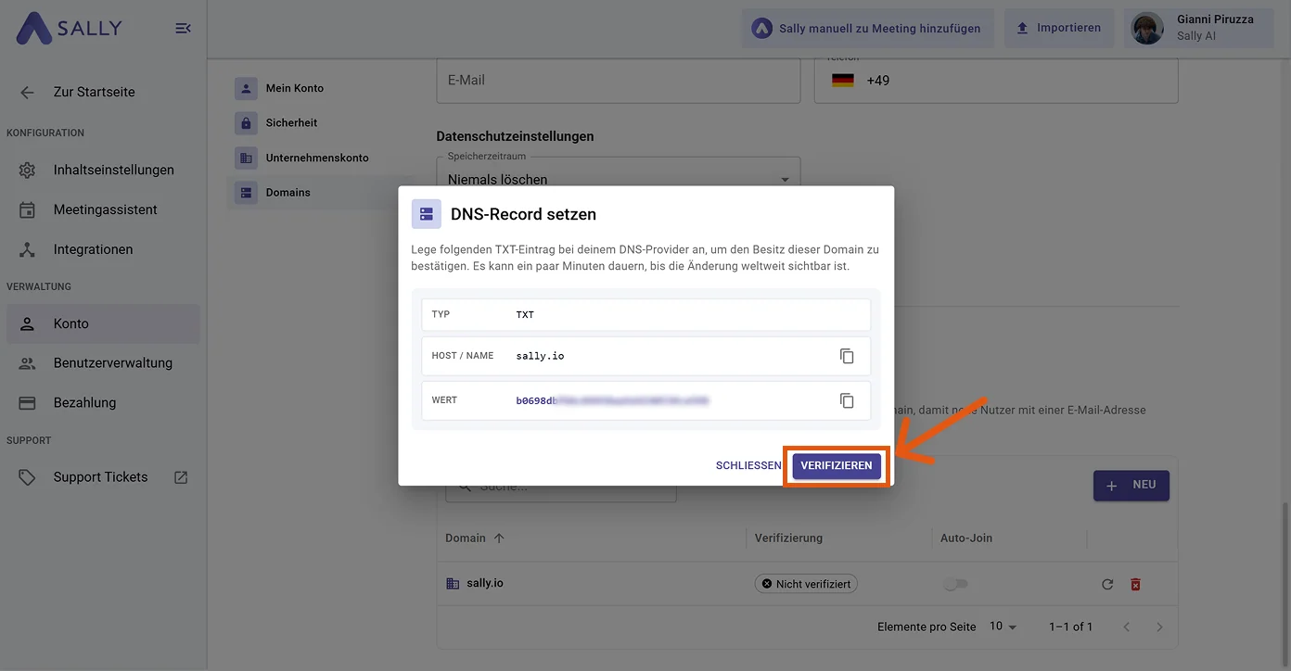1291x671 pixels.
Task: Click Nicht verifiziert status chip
Action: coord(806,584)
